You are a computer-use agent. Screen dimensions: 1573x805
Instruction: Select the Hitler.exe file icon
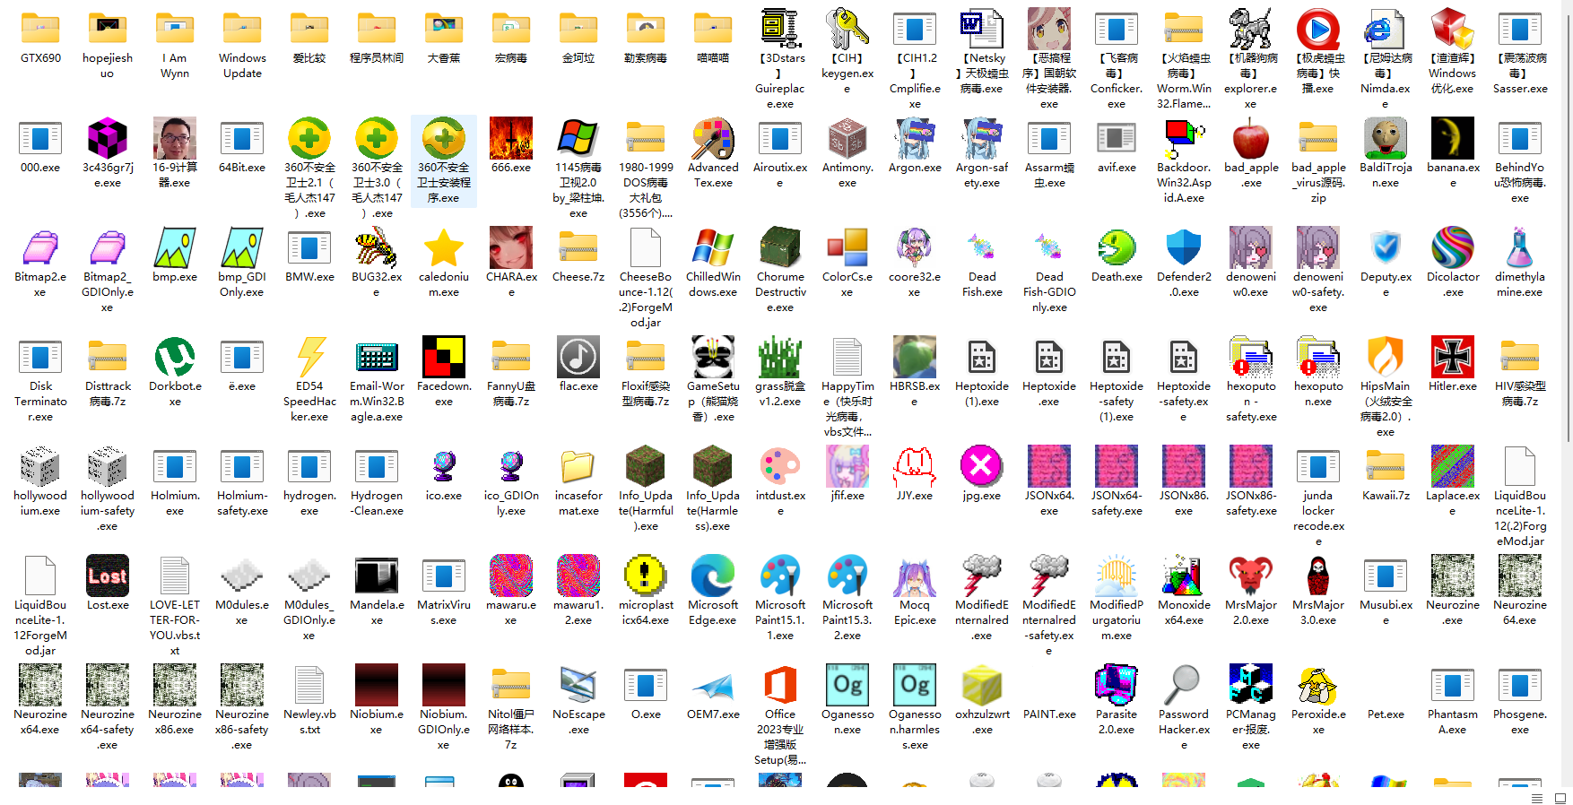click(x=1452, y=357)
